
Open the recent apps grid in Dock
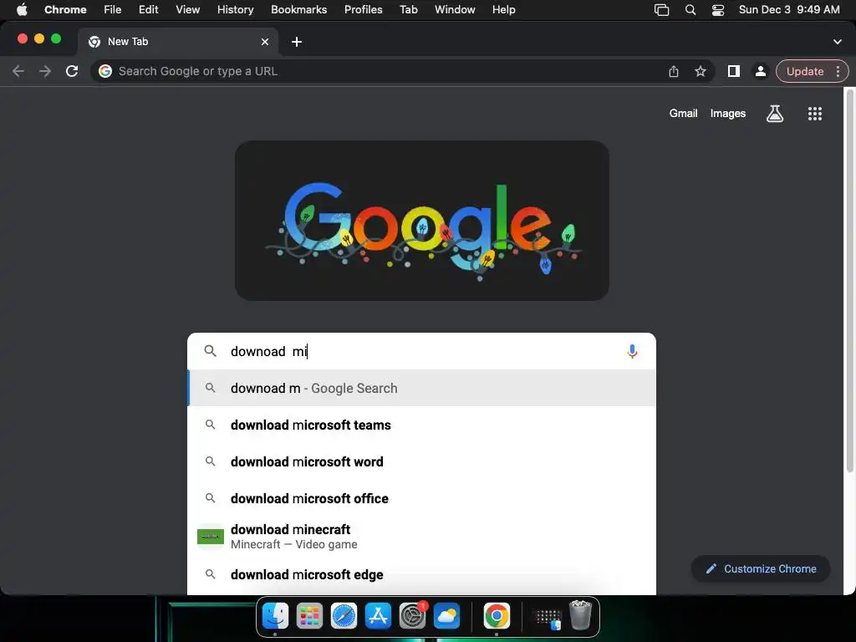coord(547,619)
